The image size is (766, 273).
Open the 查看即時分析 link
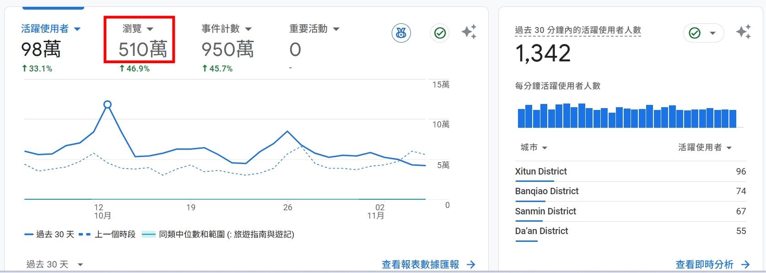click(704, 264)
